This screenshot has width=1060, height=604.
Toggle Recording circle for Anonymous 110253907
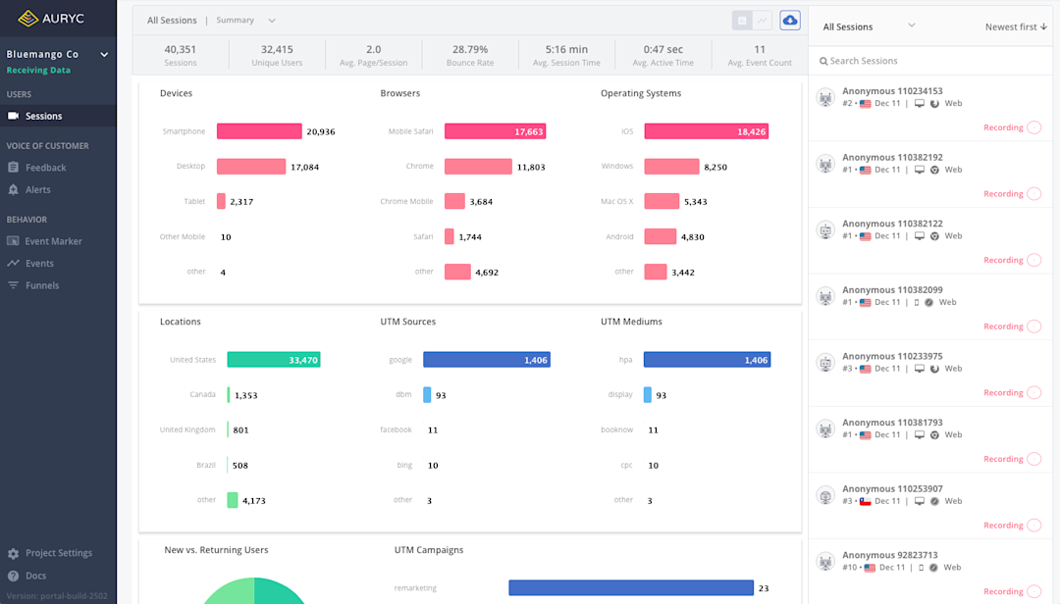click(1034, 525)
